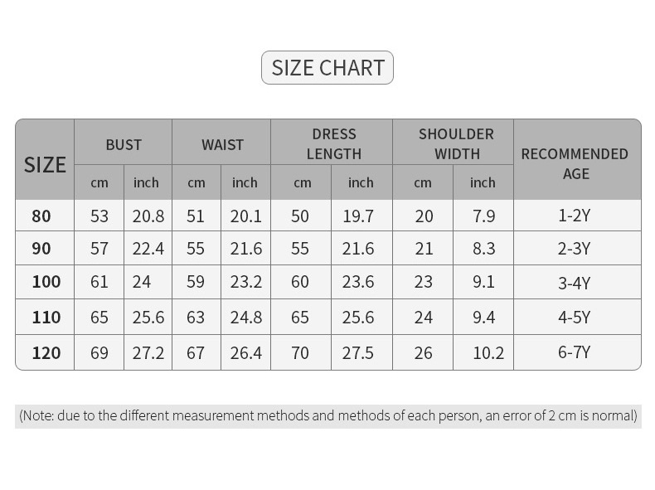Select the 19.7 dress length inch value
Viewport: 655px width, 490px height.
(x=358, y=216)
